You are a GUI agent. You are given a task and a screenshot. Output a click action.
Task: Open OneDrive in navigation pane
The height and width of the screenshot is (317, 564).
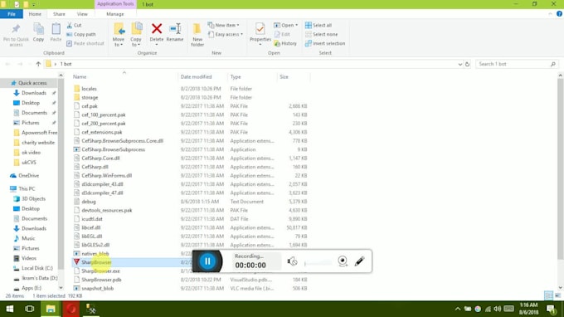click(x=24, y=176)
